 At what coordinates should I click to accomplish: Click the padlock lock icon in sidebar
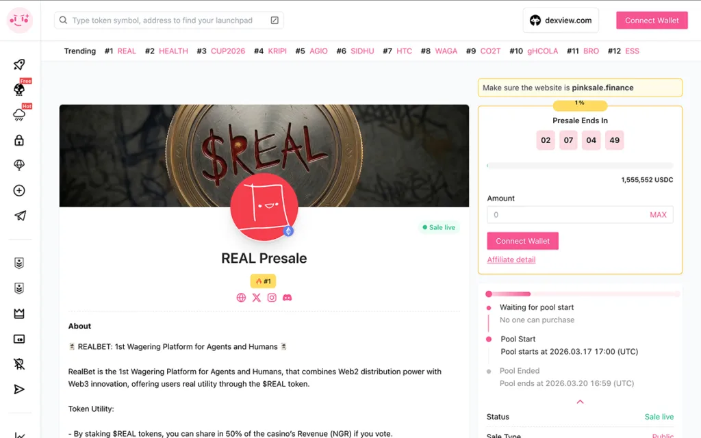[19, 140]
